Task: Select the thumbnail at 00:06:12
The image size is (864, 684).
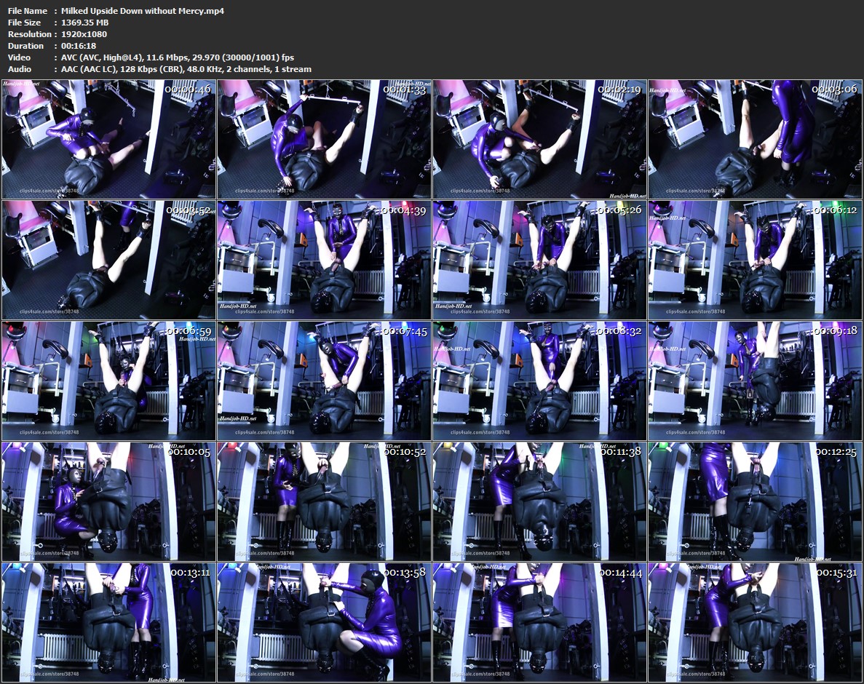Action: 755,259
